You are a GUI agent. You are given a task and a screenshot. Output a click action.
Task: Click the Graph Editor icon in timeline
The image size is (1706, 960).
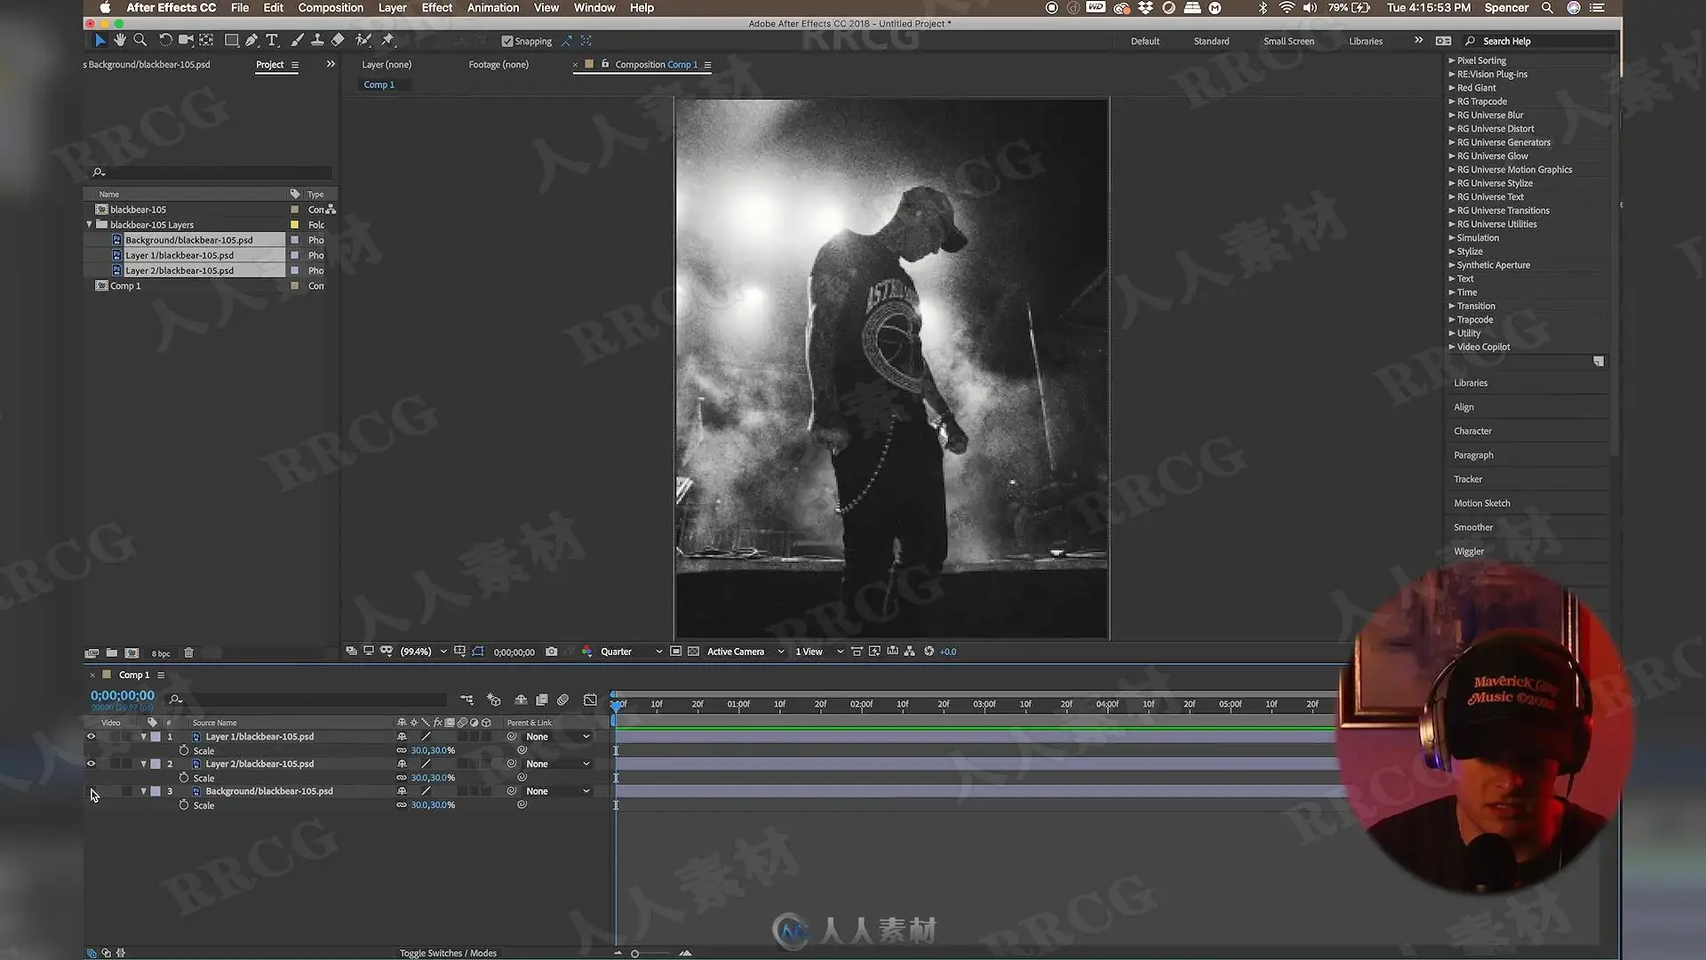(590, 700)
